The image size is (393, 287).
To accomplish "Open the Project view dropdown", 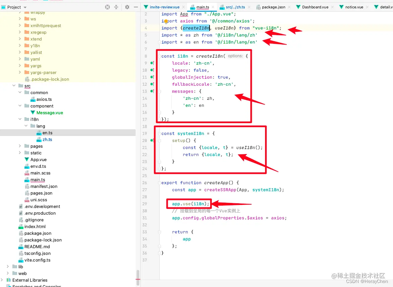I will click(x=25, y=7).
